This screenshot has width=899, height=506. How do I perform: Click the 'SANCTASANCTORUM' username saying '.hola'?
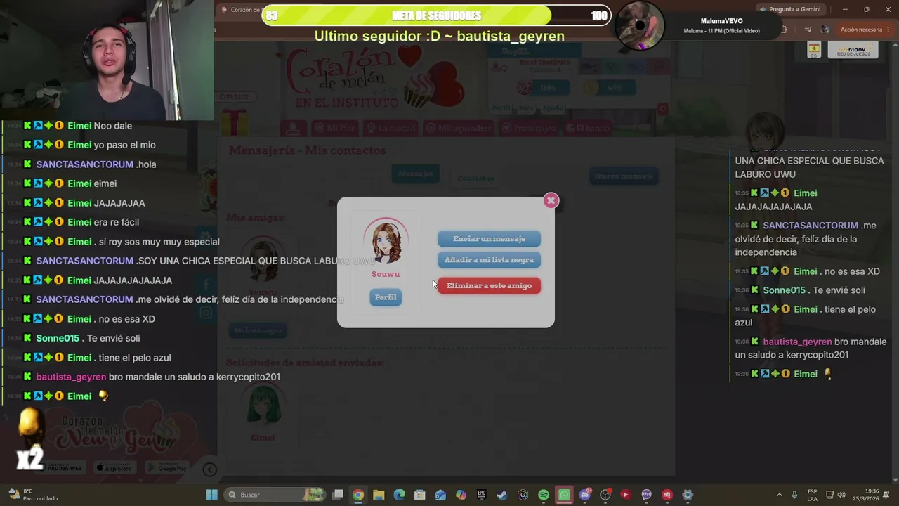point(85,164)
